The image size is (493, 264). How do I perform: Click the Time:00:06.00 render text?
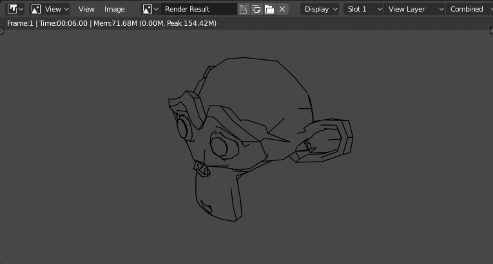(x=63, y=23)
